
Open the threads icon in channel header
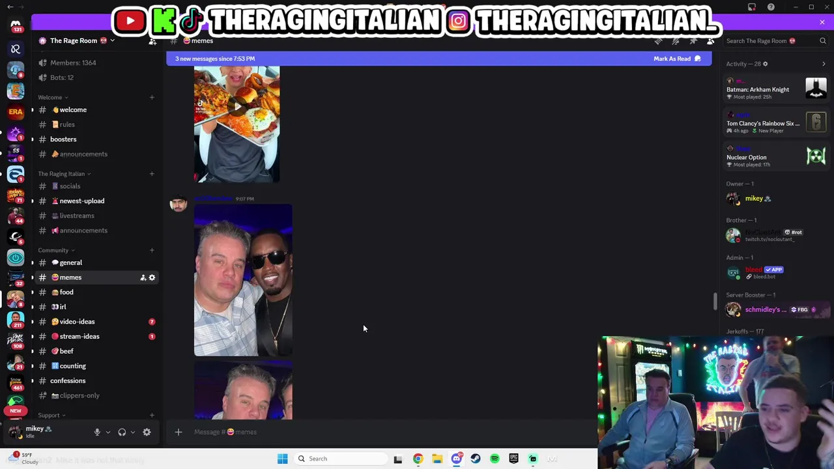[x=658, y=41]
